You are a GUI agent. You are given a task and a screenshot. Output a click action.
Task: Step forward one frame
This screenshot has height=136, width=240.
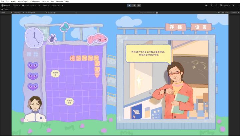click(139, 5)
